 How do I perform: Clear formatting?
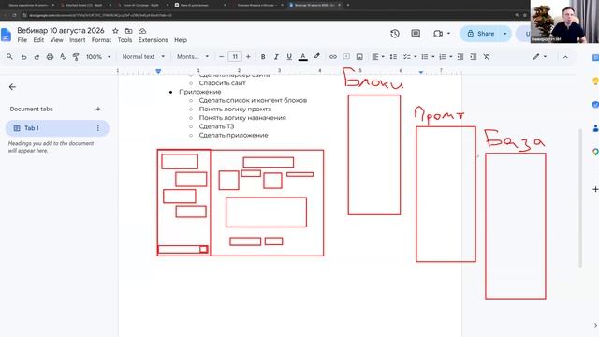487,57
